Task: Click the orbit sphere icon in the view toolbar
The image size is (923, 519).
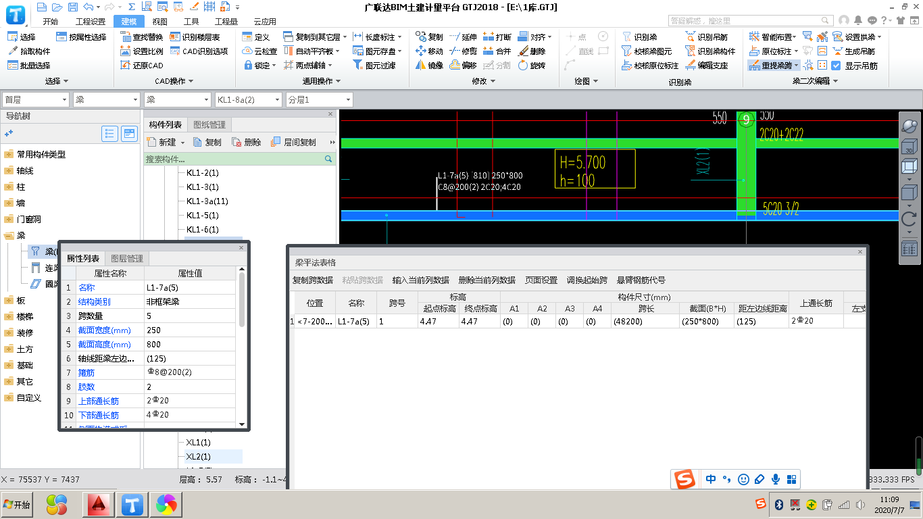Action: [x=909, y=126]
